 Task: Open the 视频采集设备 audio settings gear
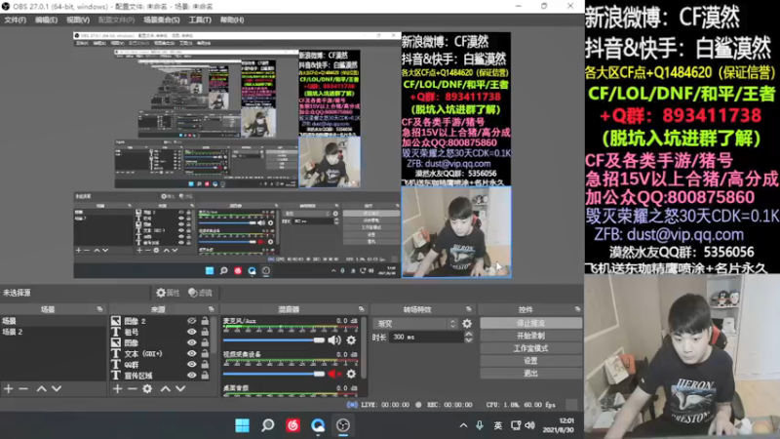click(351, 374)
